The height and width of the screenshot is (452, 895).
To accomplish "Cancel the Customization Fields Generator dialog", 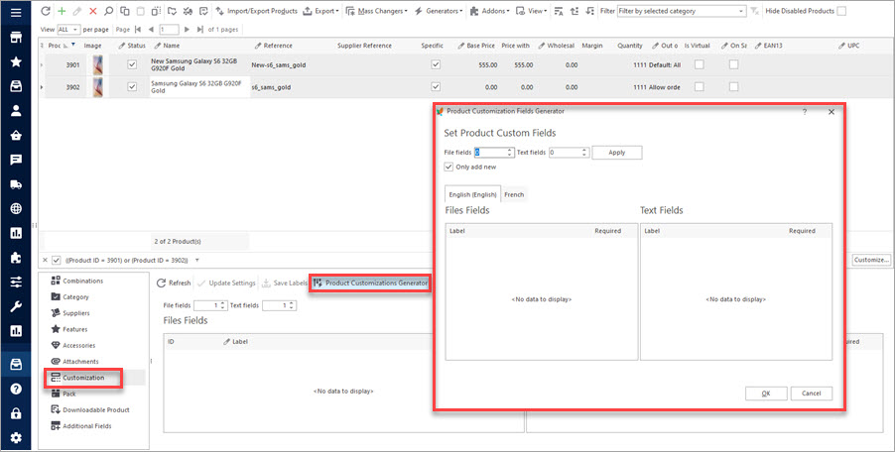I will coord(811,394).
